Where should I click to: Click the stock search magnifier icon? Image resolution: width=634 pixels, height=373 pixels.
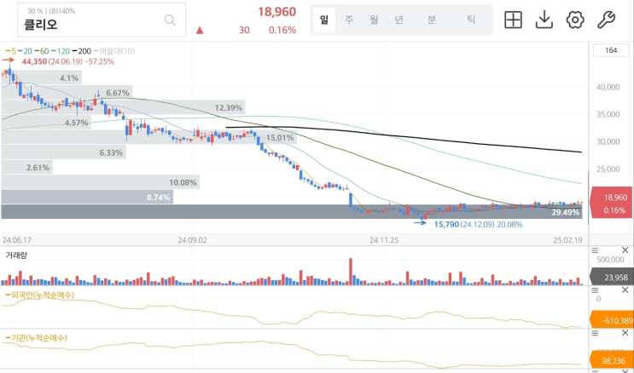click(x=170, y=20)
